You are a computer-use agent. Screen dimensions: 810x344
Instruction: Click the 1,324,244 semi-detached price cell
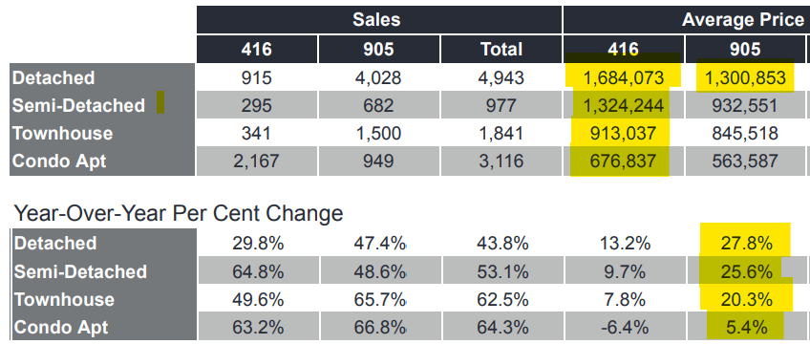point(624,105)
